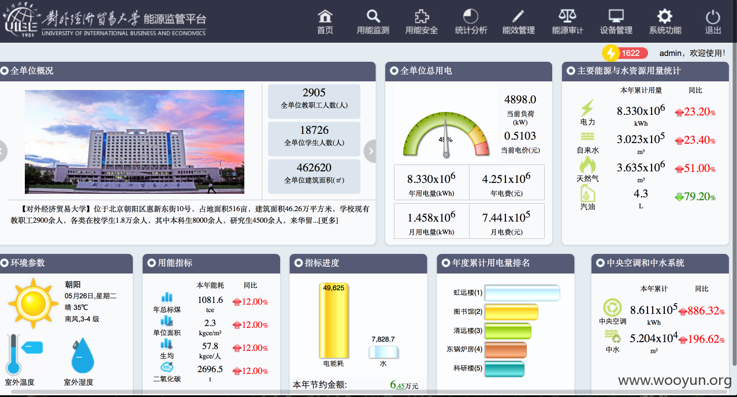Open 系统功能 gear icon
The image size is (737, 397).
(x=665, y=16)
